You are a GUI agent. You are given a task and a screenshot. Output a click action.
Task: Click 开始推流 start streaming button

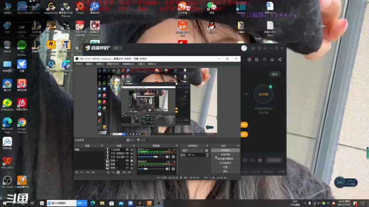click(225, 150)
